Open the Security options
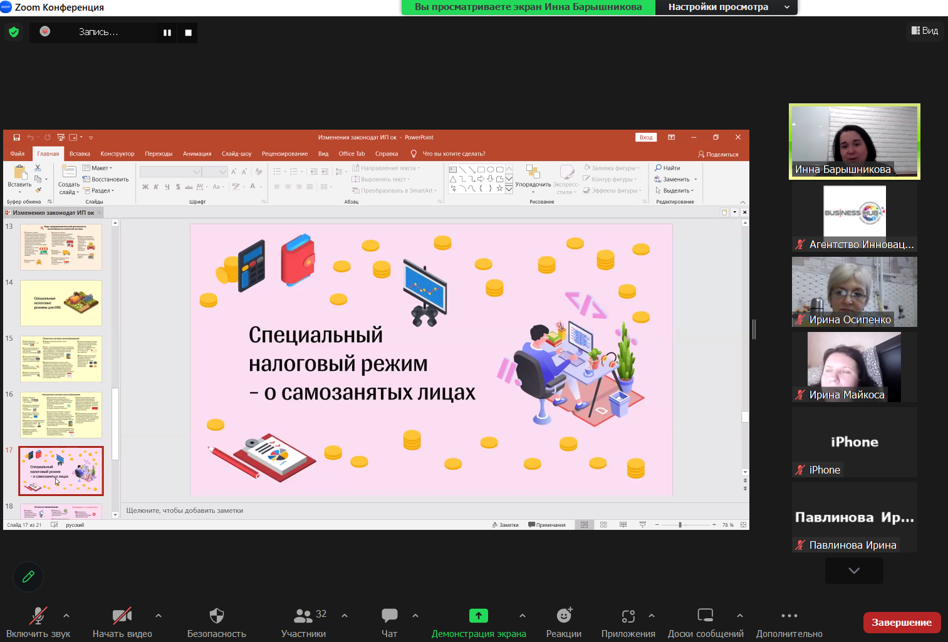The width and height of the screenshot is (948, 642). pos(216,623)
